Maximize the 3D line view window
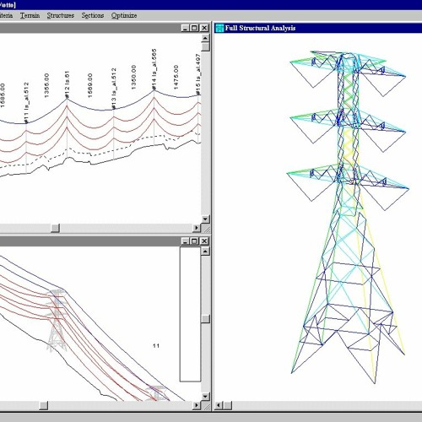Viewport: 422px width, 422px height. tap(194, 241)
